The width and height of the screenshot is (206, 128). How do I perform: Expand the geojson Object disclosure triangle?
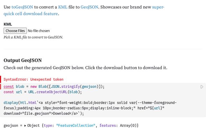(x=25, y=126)
